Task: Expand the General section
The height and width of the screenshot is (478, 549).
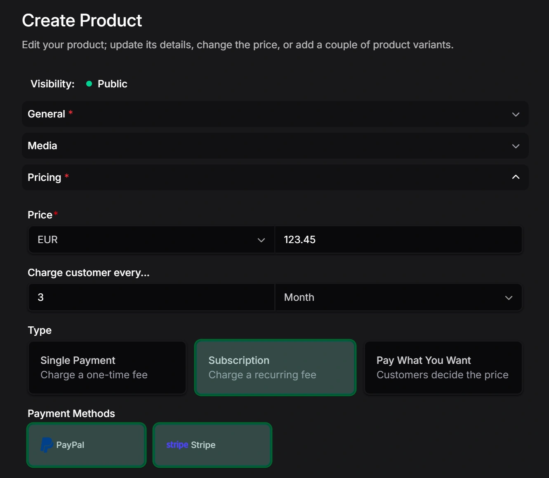Action: coord(46,114)
